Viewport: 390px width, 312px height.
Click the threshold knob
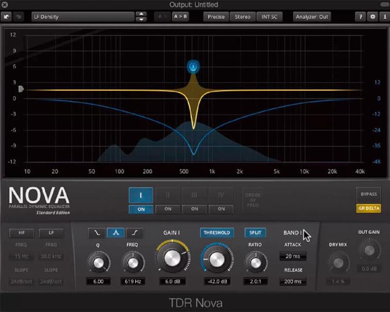point(217,259)
